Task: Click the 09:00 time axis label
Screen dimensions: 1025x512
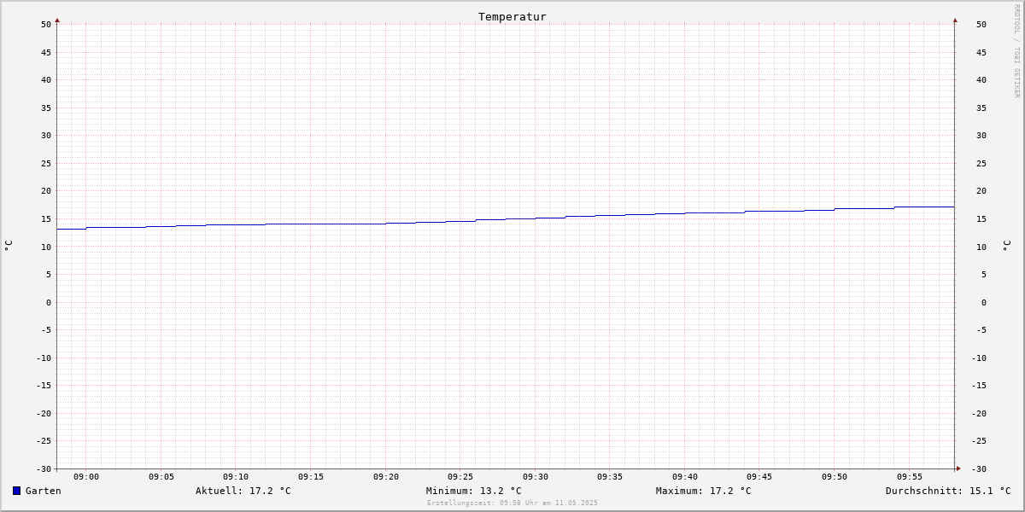Action: click(x=86, y=477)
